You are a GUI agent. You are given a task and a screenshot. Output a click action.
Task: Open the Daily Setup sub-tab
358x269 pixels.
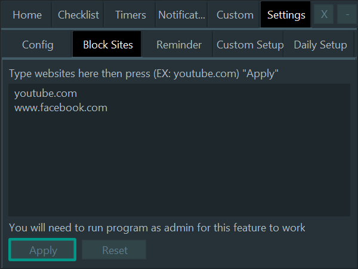320,44
